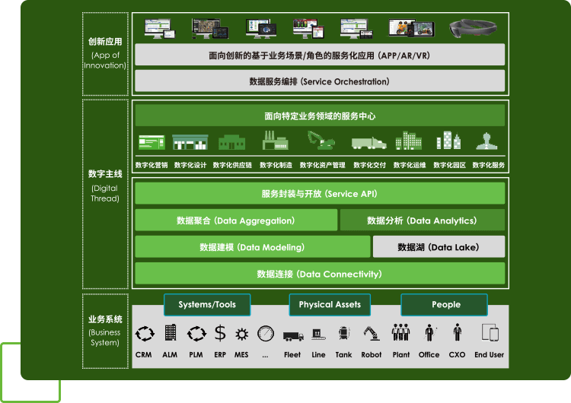
Task: Click the 业务系统 (Business System) label
Action: (105, 332)
